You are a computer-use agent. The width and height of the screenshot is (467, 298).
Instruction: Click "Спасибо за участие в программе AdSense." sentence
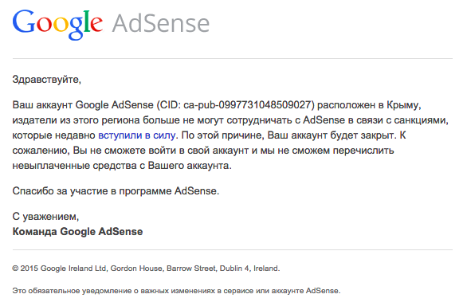(x=116, y=190)
